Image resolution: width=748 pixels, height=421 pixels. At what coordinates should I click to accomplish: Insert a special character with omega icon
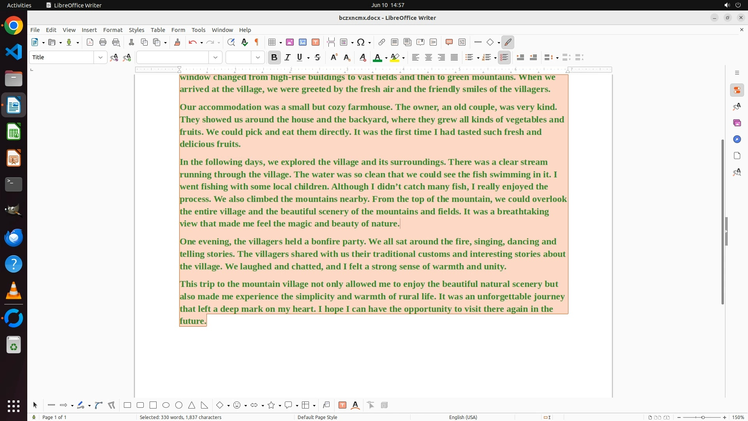pyautogui.click(x=361, y=42)
